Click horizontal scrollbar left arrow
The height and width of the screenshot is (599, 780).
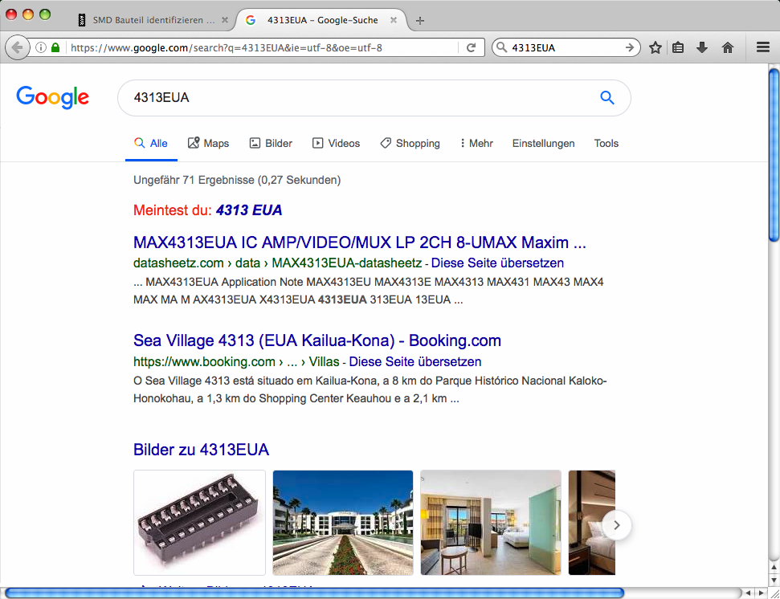point(748,593)
